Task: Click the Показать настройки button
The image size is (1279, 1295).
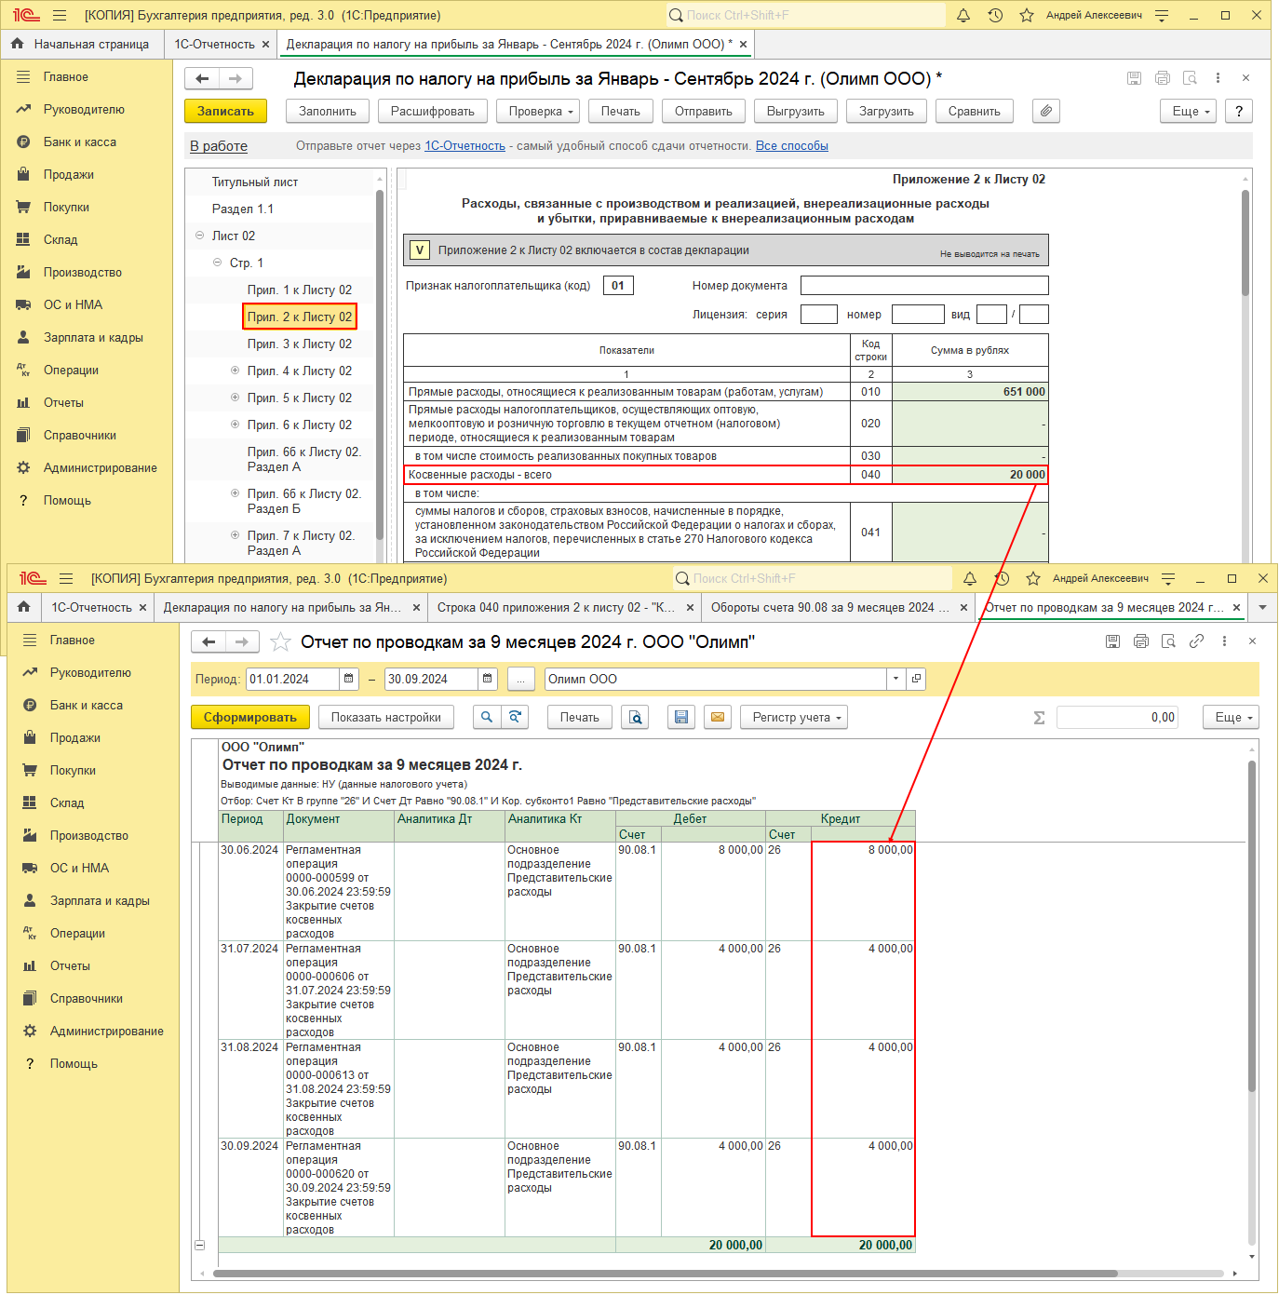Action: (386, 717)
